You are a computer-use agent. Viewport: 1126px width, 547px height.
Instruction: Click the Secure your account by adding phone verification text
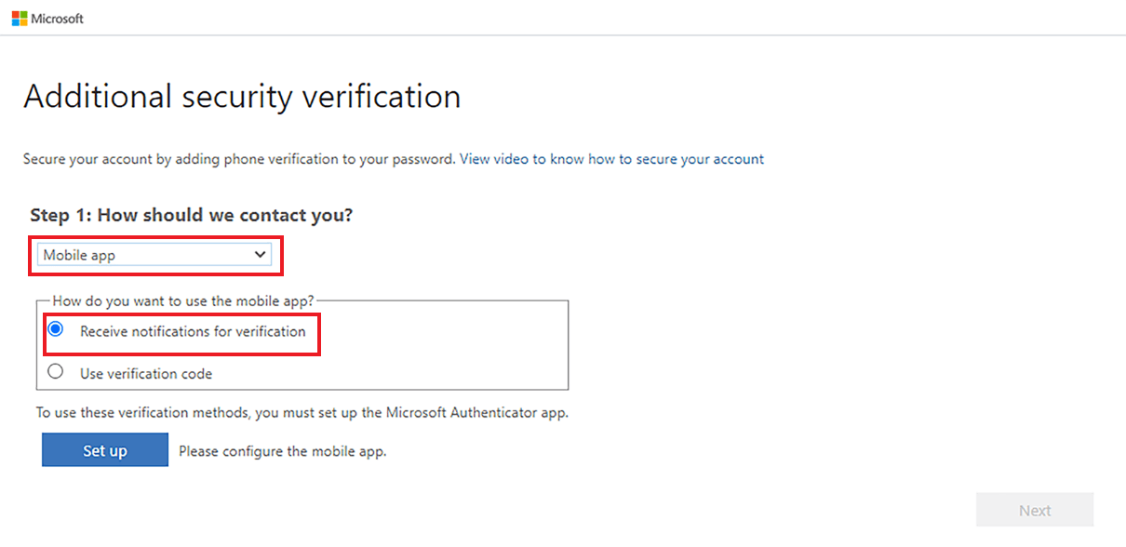pos(239,159)
